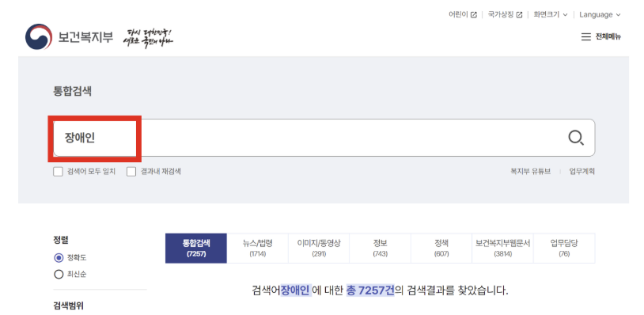
Task: Switch to the 보건복지부웹문서 tab
Action: 502,248
